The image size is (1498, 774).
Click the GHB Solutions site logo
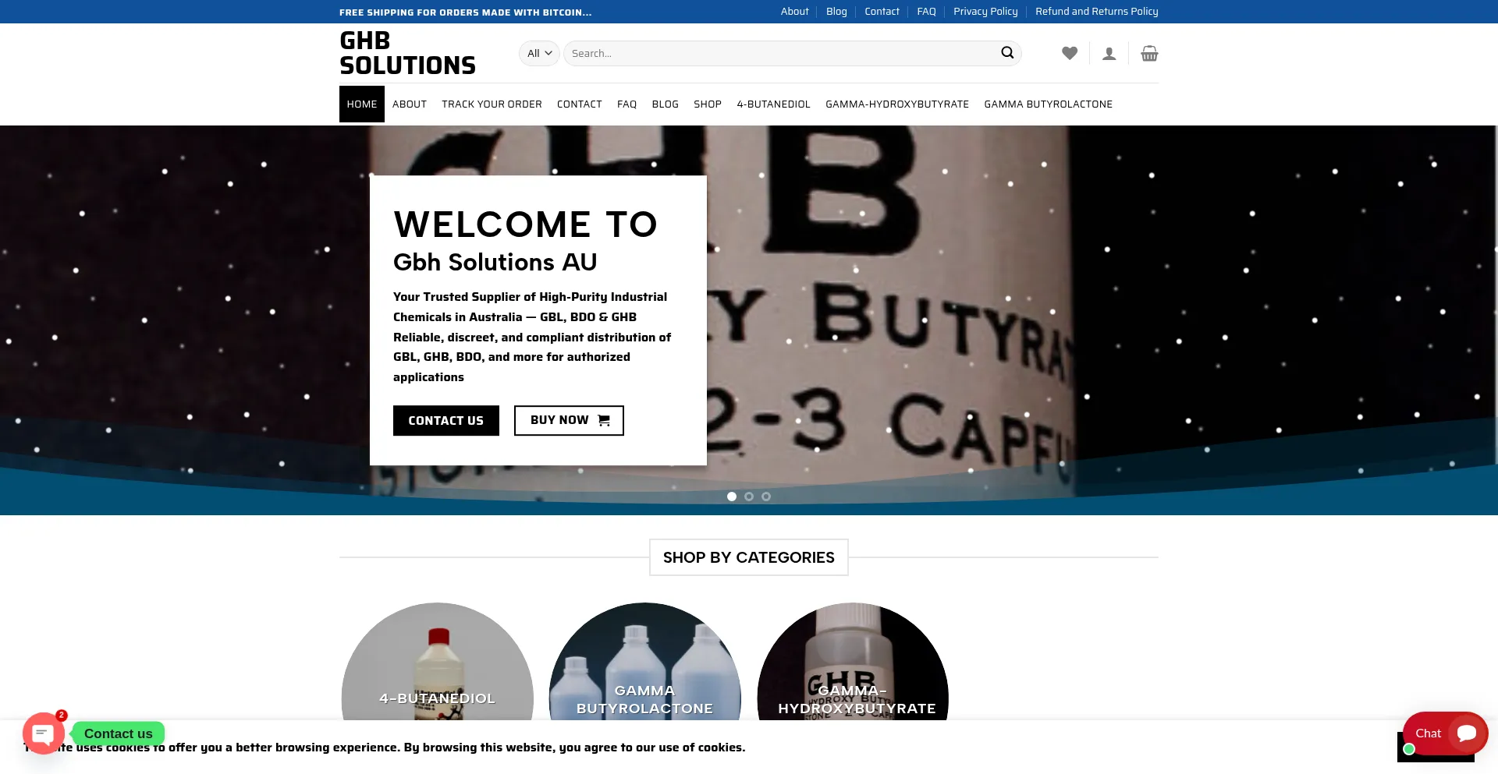click(x=407, y=53)
